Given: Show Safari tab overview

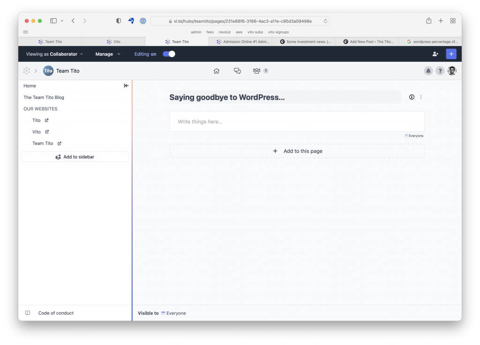Looking at the screenshot, I should [x=453, y=21].
